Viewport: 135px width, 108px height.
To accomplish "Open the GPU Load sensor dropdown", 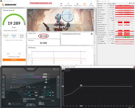I will click(x=108, y=23).
